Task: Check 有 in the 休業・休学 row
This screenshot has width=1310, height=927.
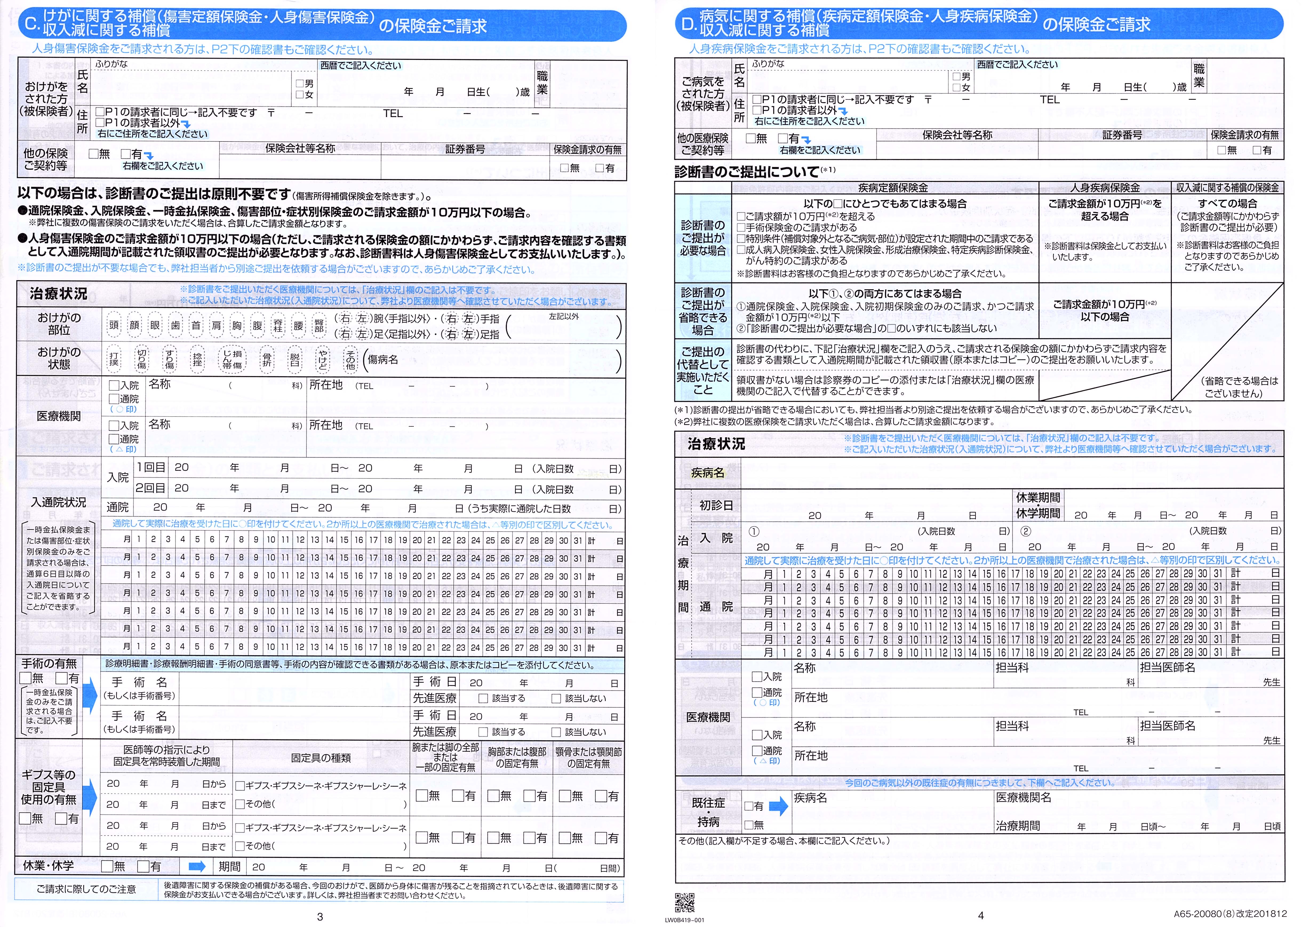Action: coord(143,866)
